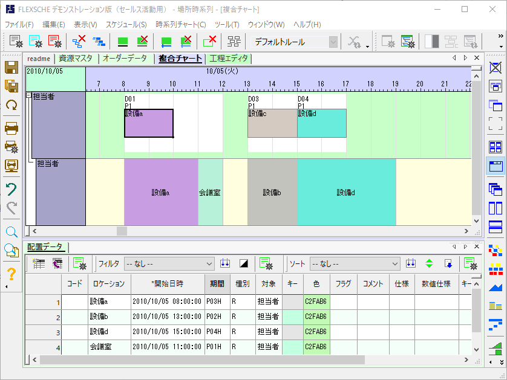Click the Print icon in left sidebar
507x380 pixels.
click(11, 127)
